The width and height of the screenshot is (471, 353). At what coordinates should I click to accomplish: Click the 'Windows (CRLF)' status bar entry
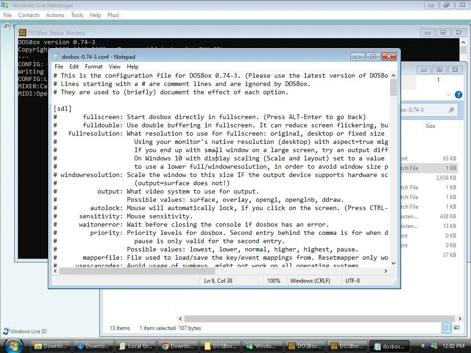pyautogui.click(x=310, y=281)
